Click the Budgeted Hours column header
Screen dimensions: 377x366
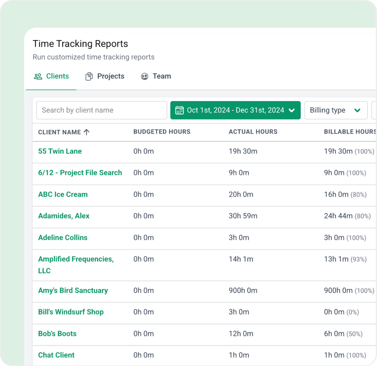(162, 132)
